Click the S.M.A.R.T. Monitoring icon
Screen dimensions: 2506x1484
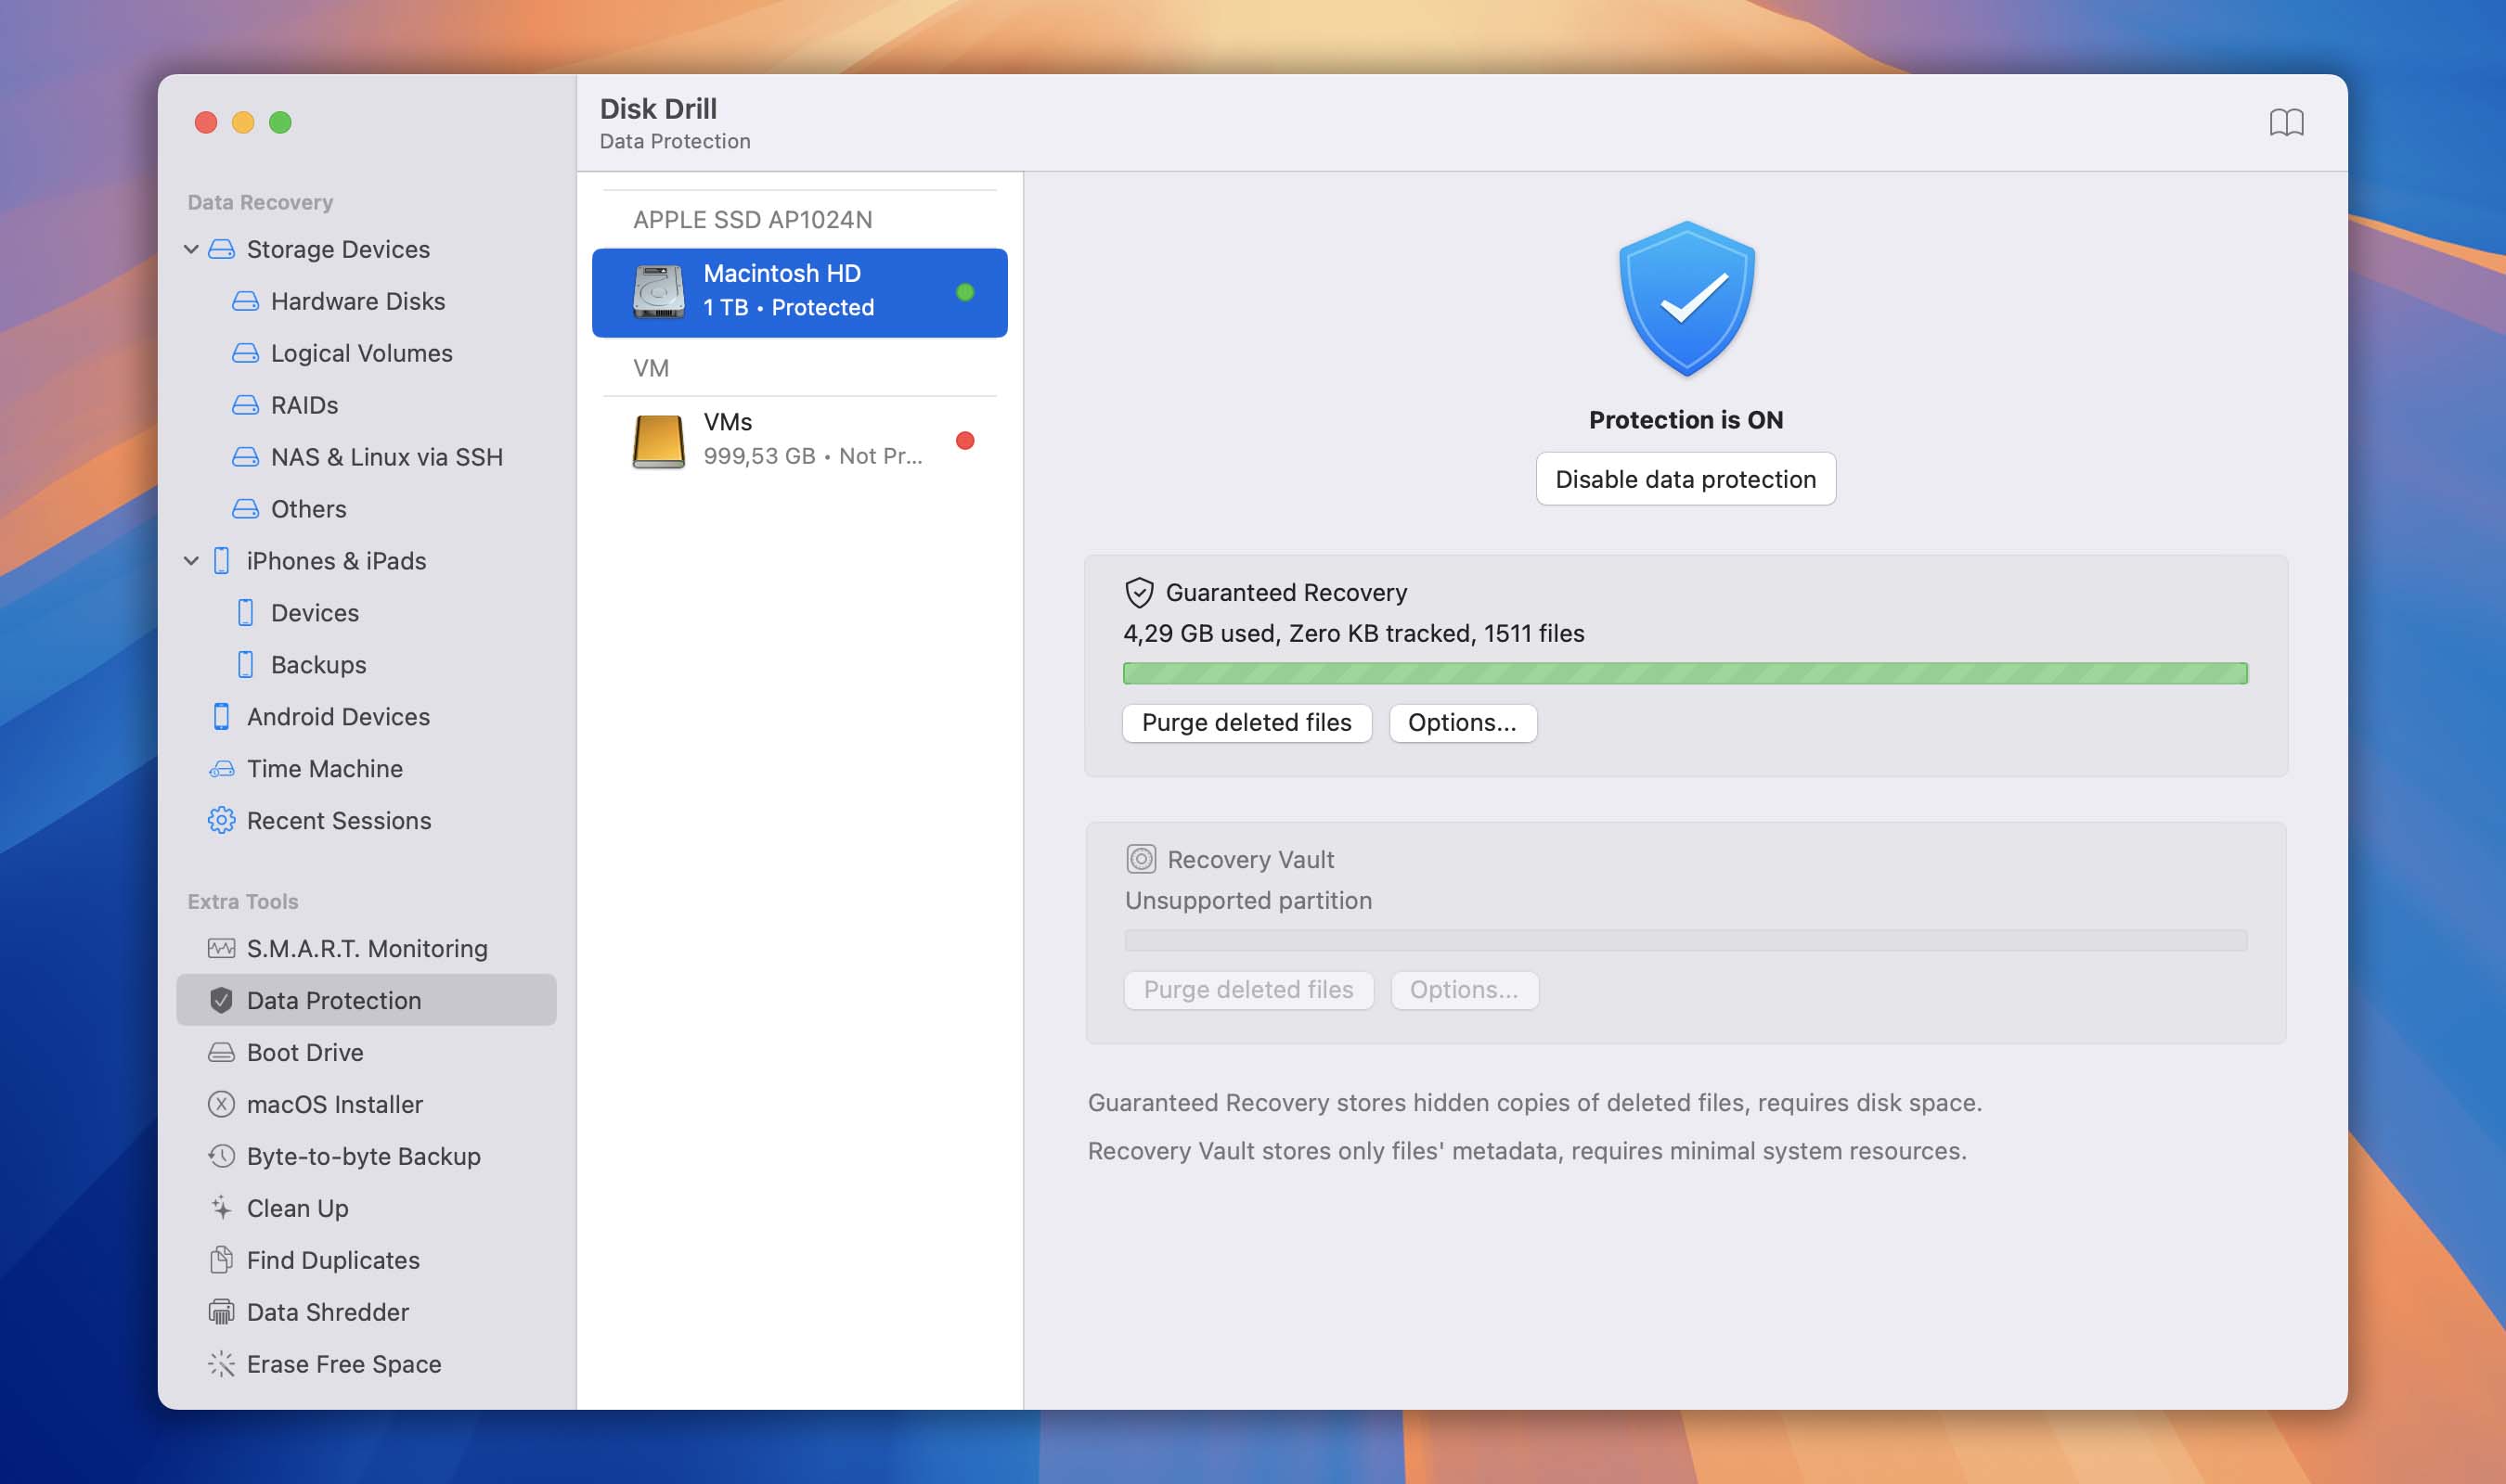point(221,949)
